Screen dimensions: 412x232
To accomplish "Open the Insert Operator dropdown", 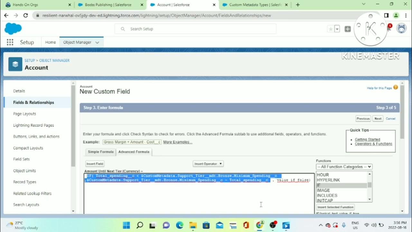I will click(x=208, y=164).
